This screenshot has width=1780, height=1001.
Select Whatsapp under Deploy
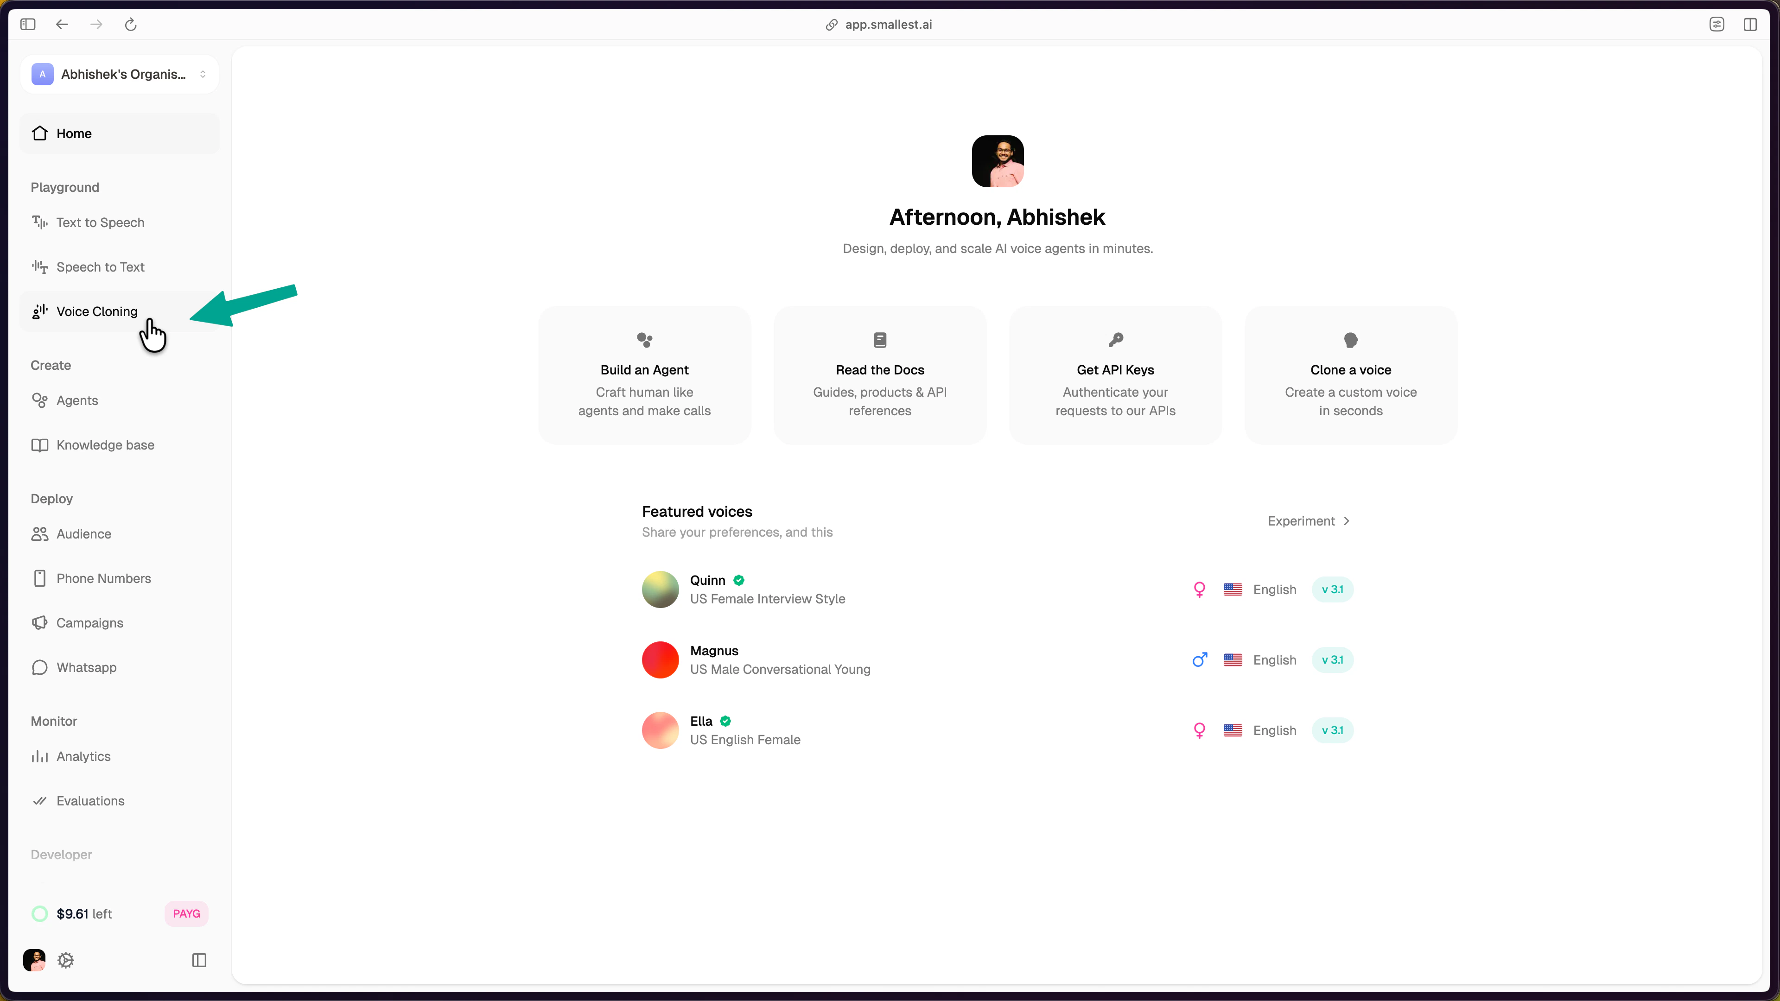tap(39, 667)
